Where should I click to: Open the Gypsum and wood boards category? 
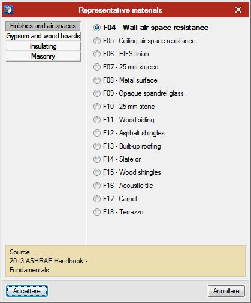tap(43, 36)
